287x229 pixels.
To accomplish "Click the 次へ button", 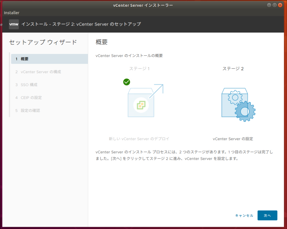I will pos(267,216).
